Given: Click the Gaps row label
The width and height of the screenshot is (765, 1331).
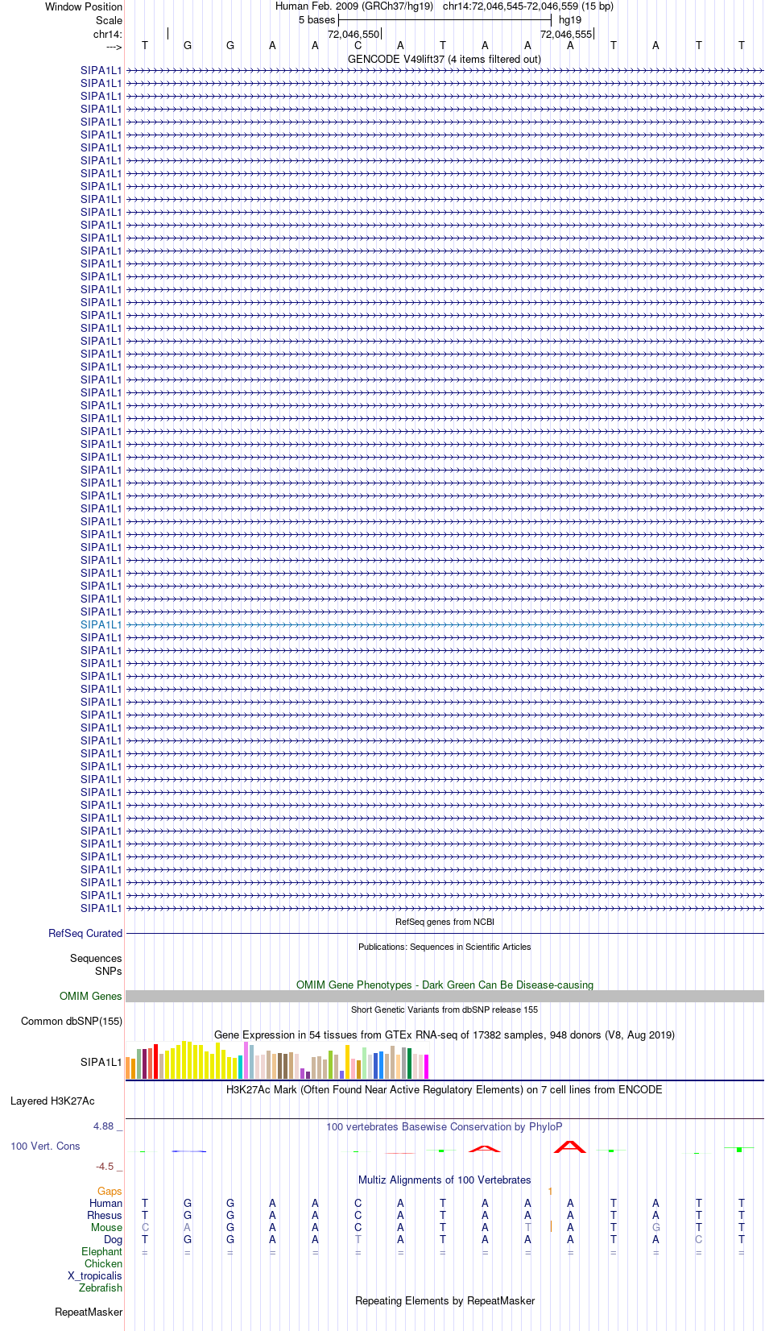Looking at the screenshot, I should [110, 1191].
